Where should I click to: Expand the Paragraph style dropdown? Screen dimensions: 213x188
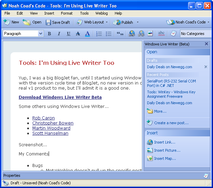(41, 34)
